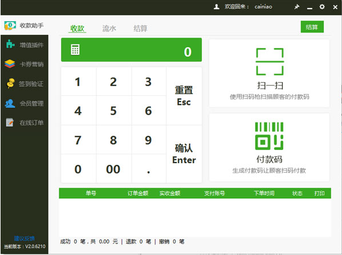Click the 状态 column header

click(x=298, y=193)
